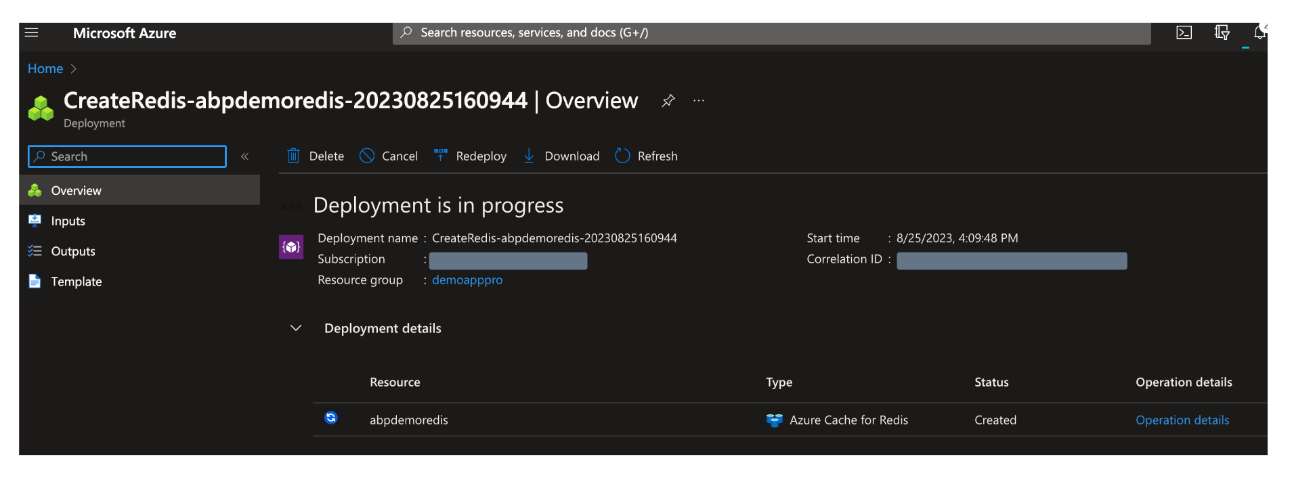Screen dimensions: 1292x486
Task: Click the Created status cell
Action: pos(995,420)
